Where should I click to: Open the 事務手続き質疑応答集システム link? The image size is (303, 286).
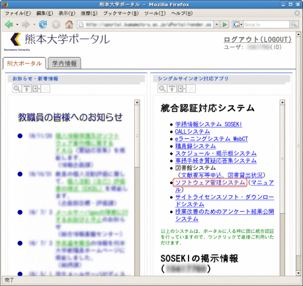(x=216, y=161)
